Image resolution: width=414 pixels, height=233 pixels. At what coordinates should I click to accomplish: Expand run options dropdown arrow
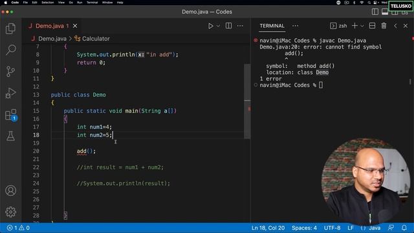click(x=218, y=26)
